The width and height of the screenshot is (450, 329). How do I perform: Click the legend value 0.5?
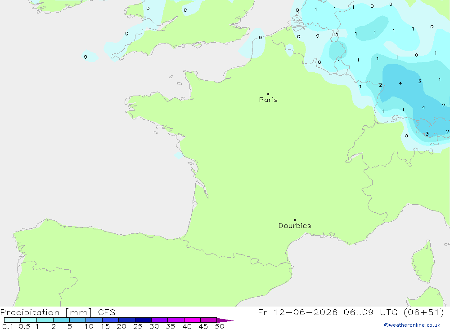[x=24, y=326]
